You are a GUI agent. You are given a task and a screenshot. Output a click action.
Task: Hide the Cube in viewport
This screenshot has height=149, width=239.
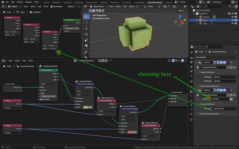tap(232, 20)
